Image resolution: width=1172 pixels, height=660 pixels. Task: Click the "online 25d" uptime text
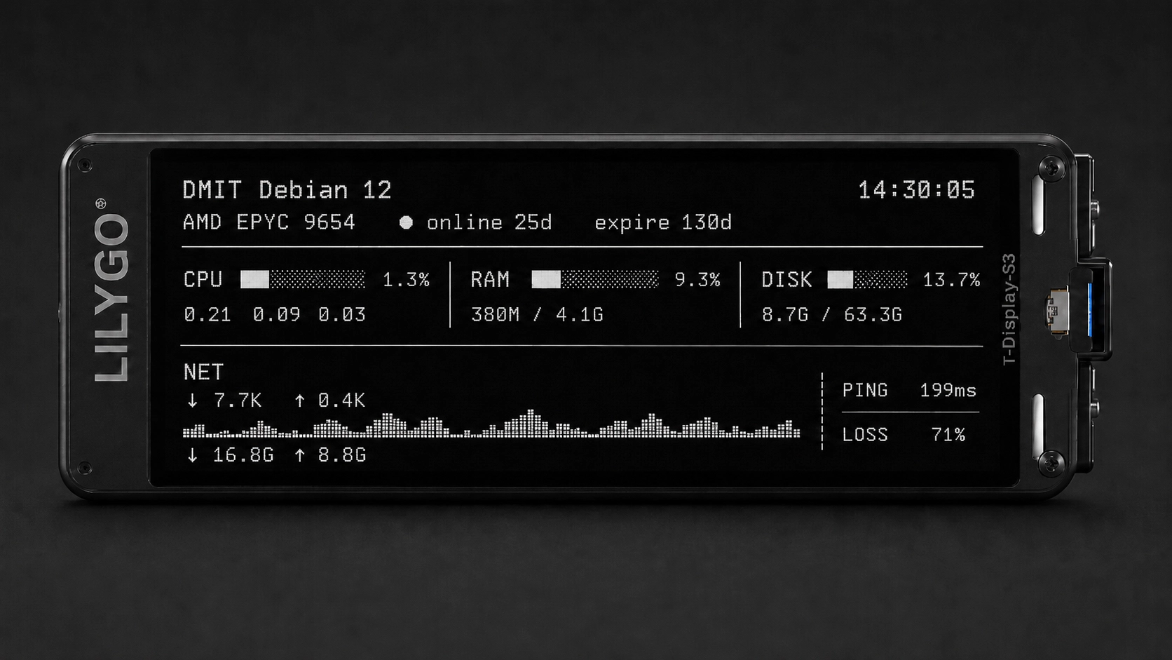tap(489, 222)
